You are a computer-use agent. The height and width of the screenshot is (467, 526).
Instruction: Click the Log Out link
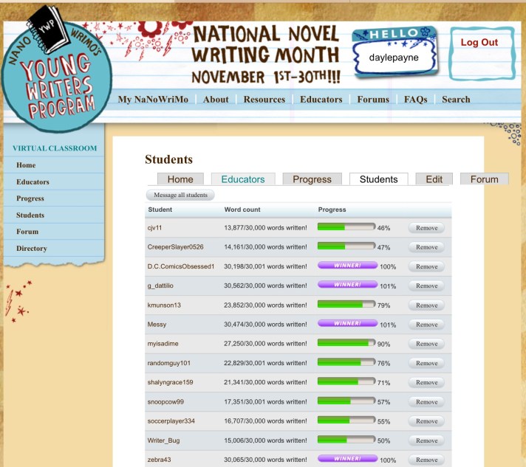tap(479, 43)
